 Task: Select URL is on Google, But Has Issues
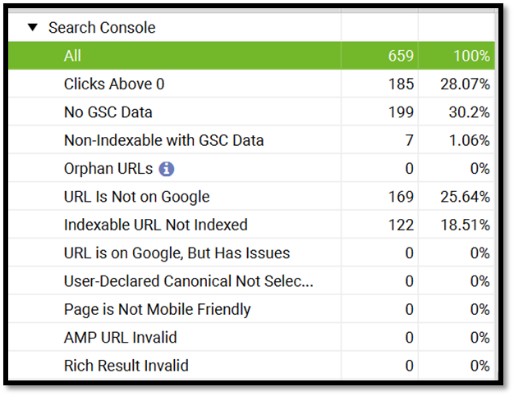(x=251, y=253)
